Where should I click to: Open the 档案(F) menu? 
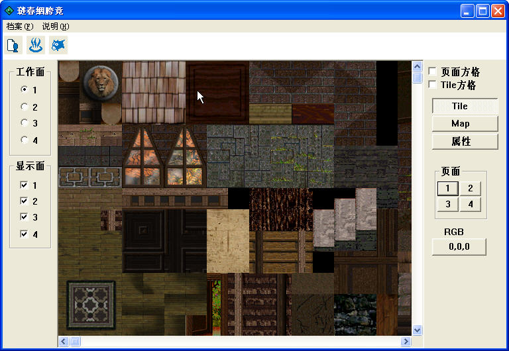coord(20,26)
